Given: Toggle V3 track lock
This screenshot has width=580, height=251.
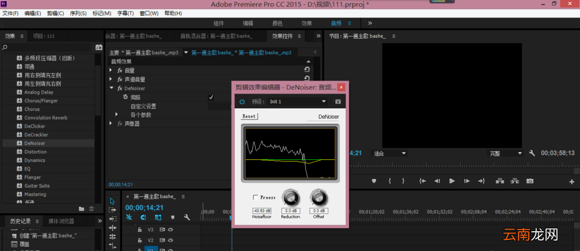Looking at the screenshot, I should (139, 230).
